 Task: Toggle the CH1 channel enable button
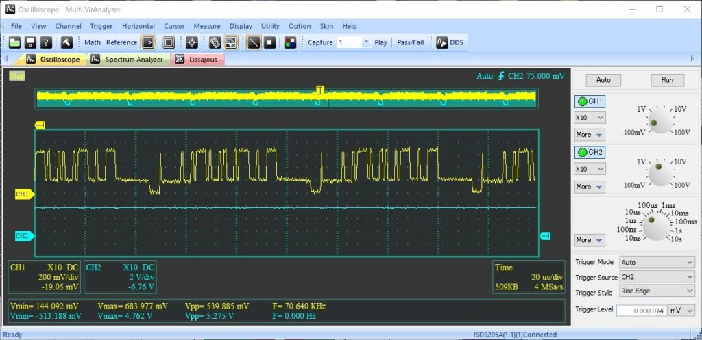(590, 101)
